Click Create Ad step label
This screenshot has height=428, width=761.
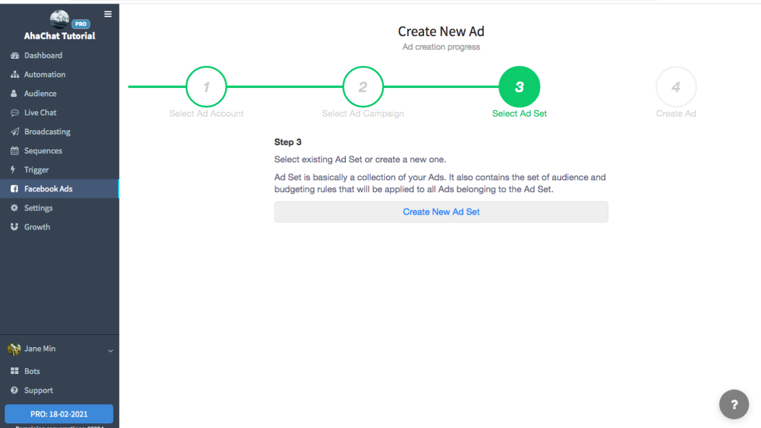[x=676, y=114]
